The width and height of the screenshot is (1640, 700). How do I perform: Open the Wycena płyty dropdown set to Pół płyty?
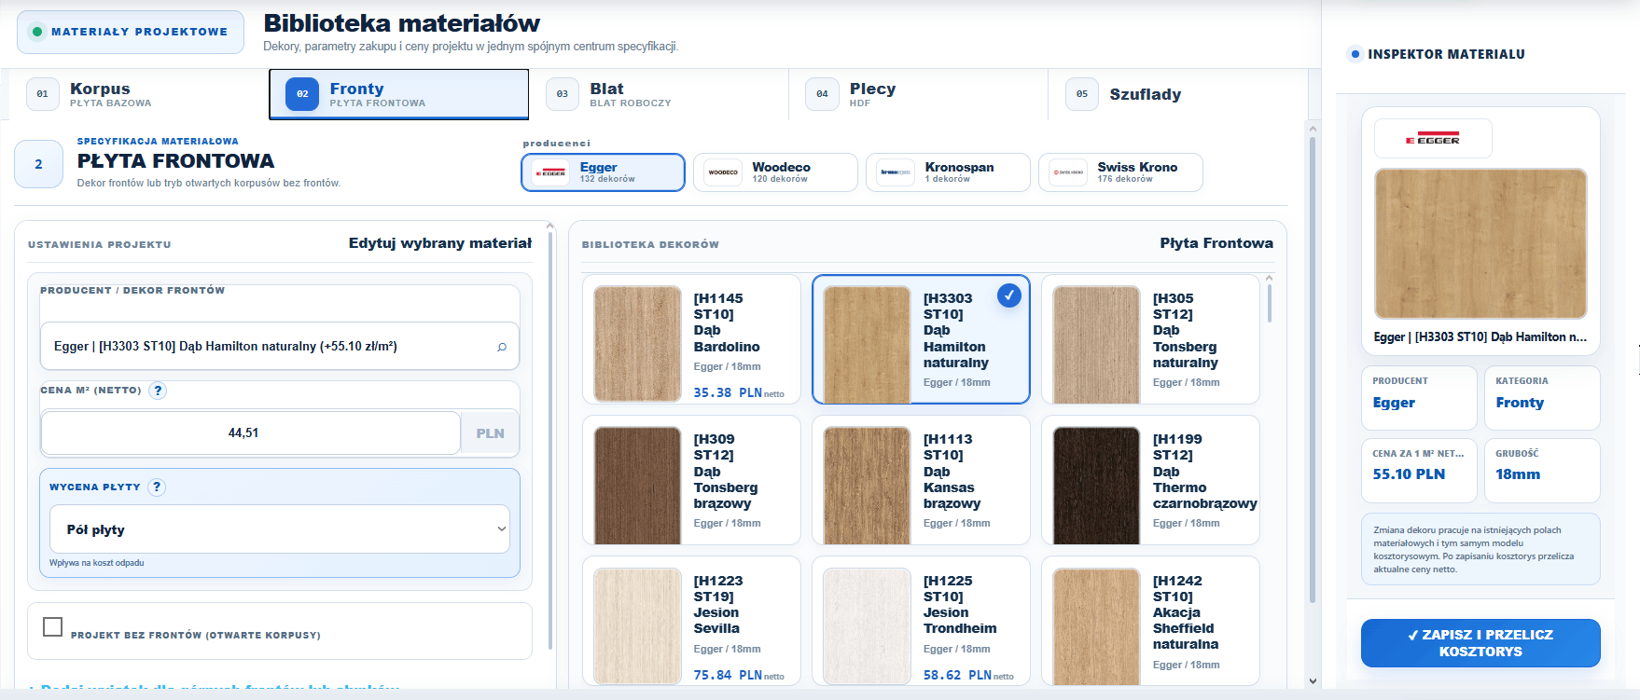pyautogui.click(x=280, y=529)
